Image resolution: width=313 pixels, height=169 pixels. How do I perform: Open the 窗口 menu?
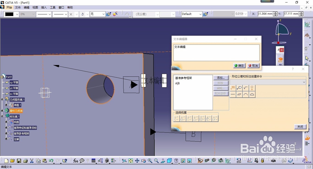click(61, 8)
